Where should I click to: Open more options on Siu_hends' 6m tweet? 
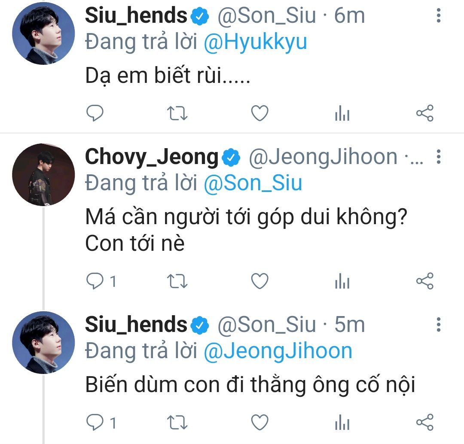[x=438, y=16]
